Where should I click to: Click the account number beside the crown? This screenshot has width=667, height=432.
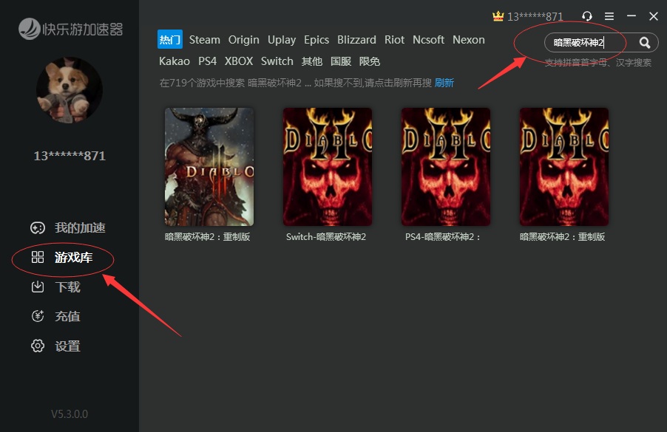click(x=535, y=16)
